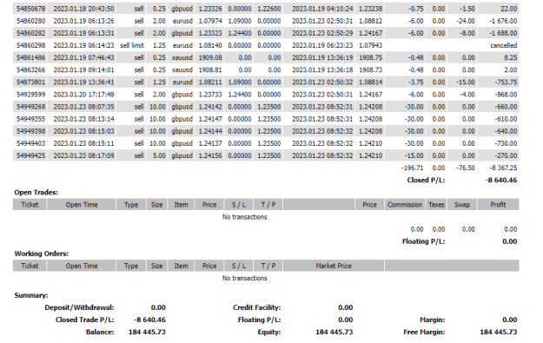Select ticket number 54949398

tap(30, 131)
